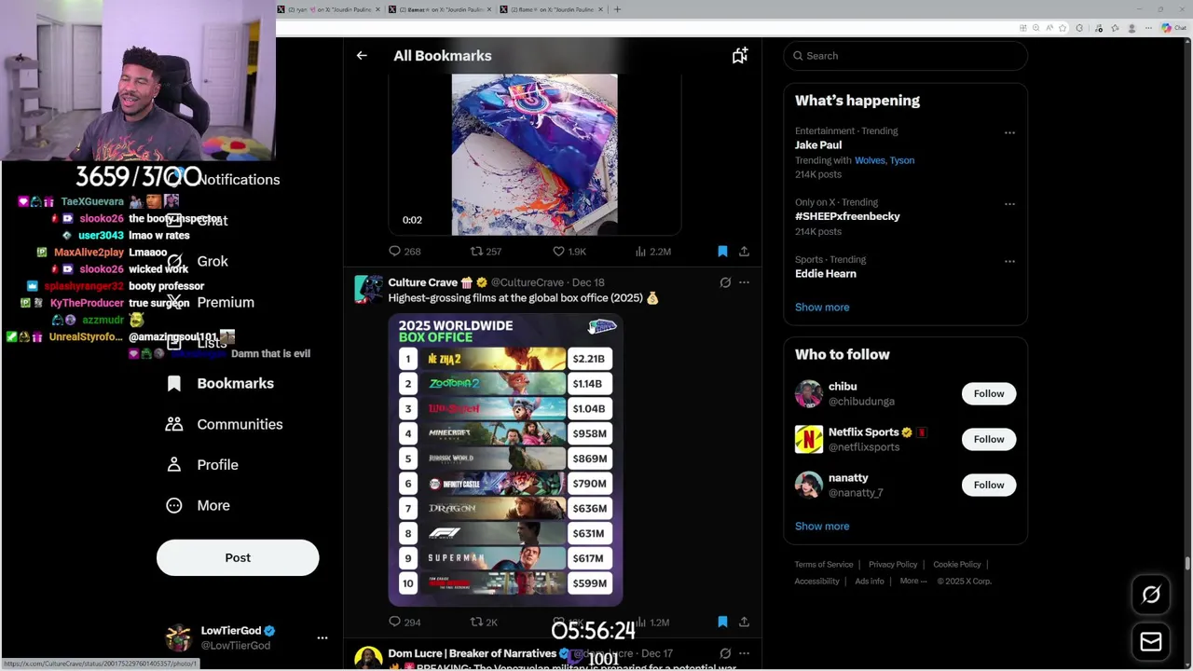The height and width of the screenshot is (671, 1193).
Task: Share the Culture Crave box office post
Action: point(744,622)
